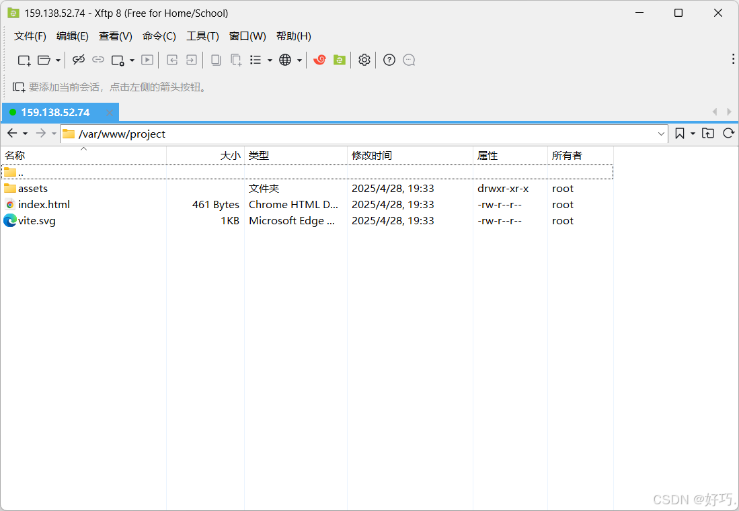Open the 工具(T) menu
The height and width of the screenshot is (511, 739).
click(202, 36)
